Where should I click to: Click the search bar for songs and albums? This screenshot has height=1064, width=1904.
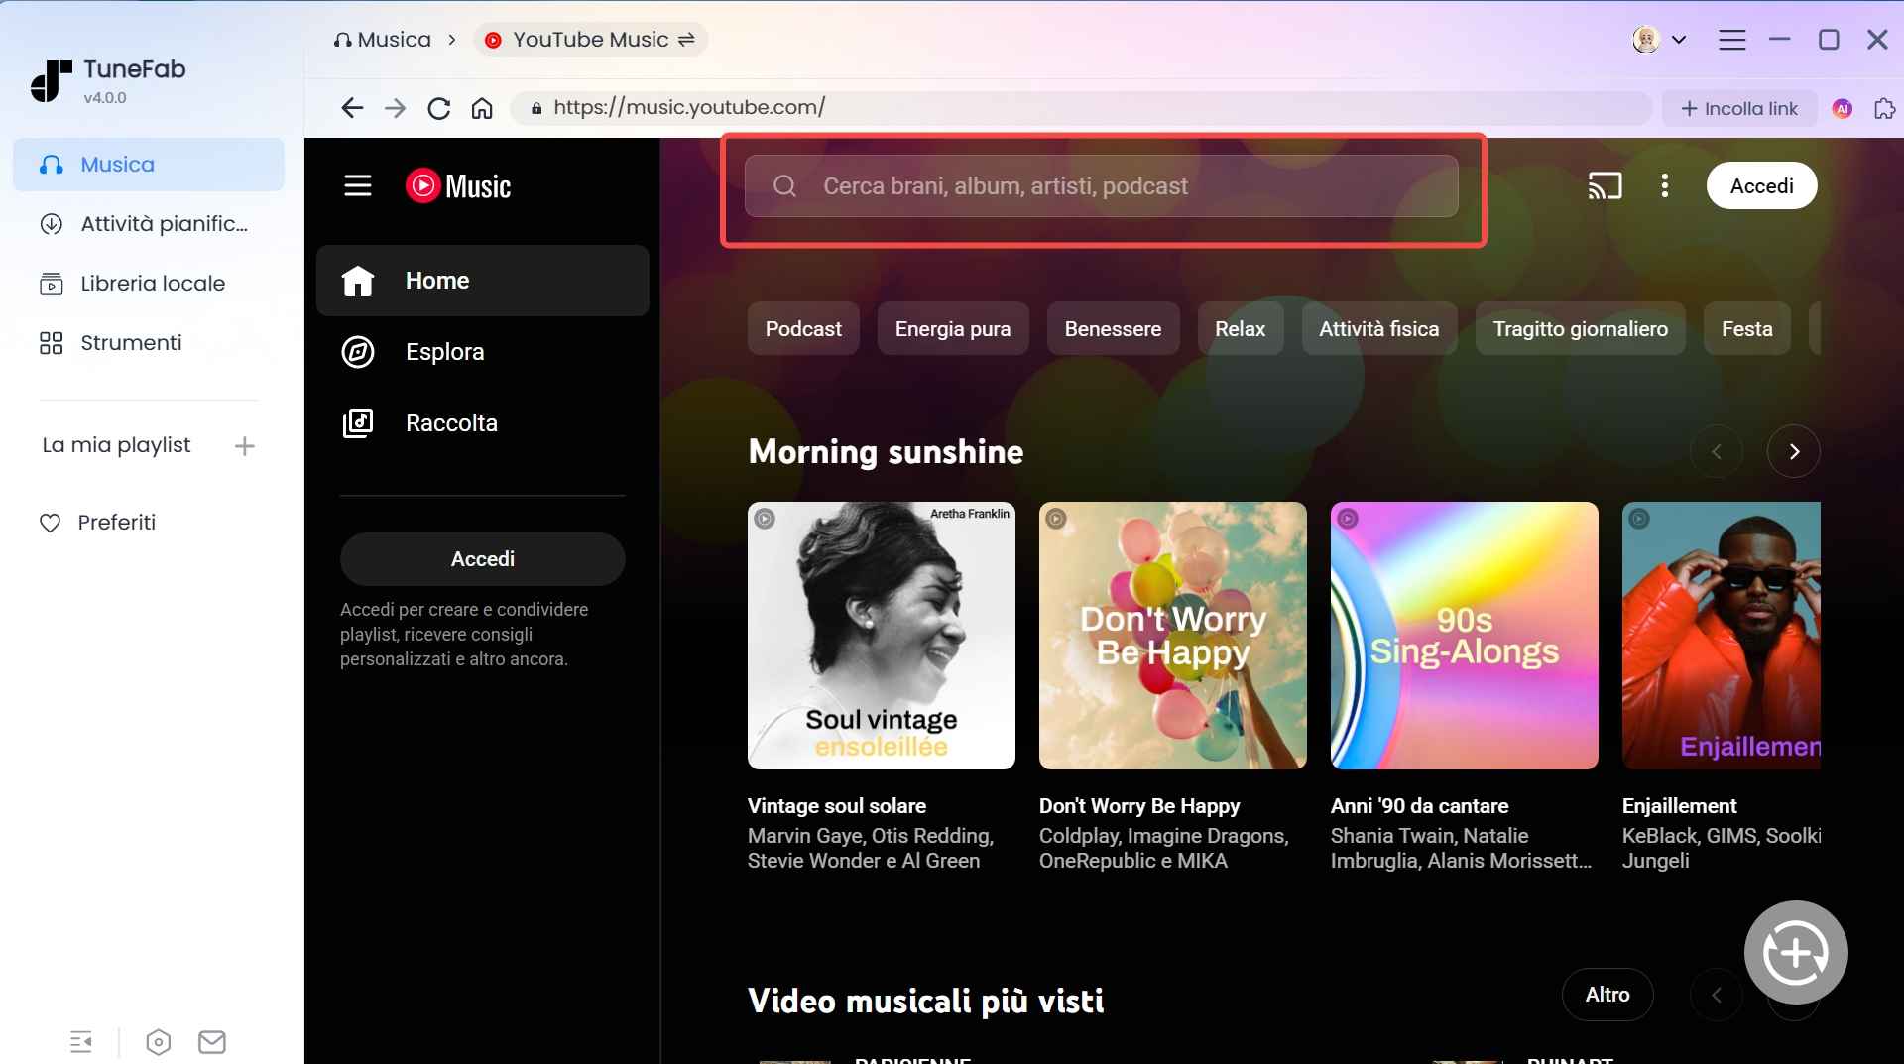point(1101,185)
